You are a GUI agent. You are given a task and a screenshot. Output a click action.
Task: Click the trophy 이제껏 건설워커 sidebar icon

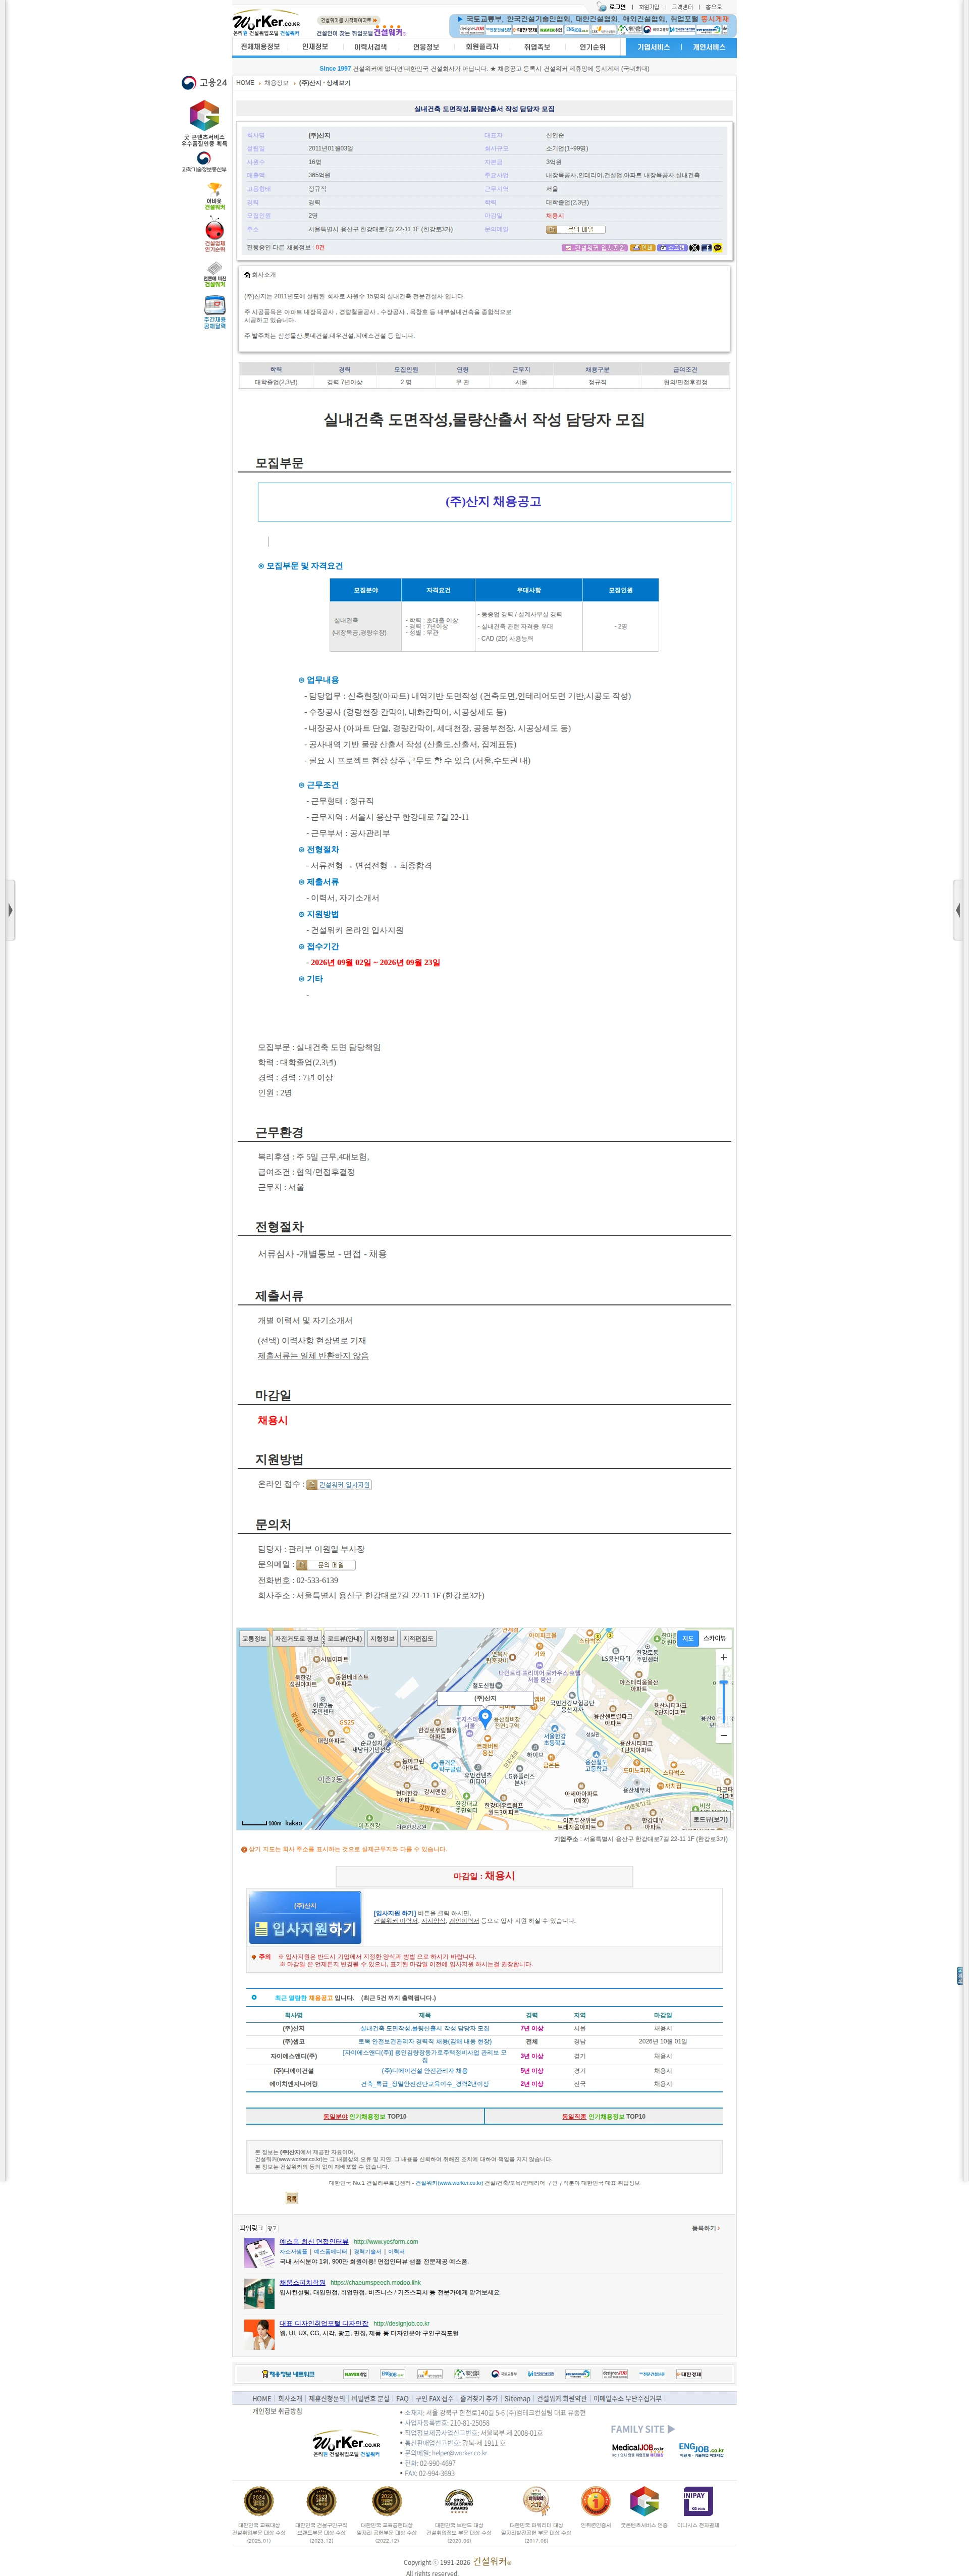pos(214,196)
